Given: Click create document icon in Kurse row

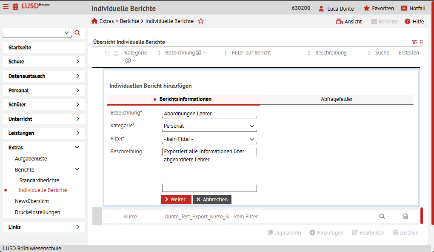Looking at the screenshot, I should pyautogui.click(x=405, y=216).
